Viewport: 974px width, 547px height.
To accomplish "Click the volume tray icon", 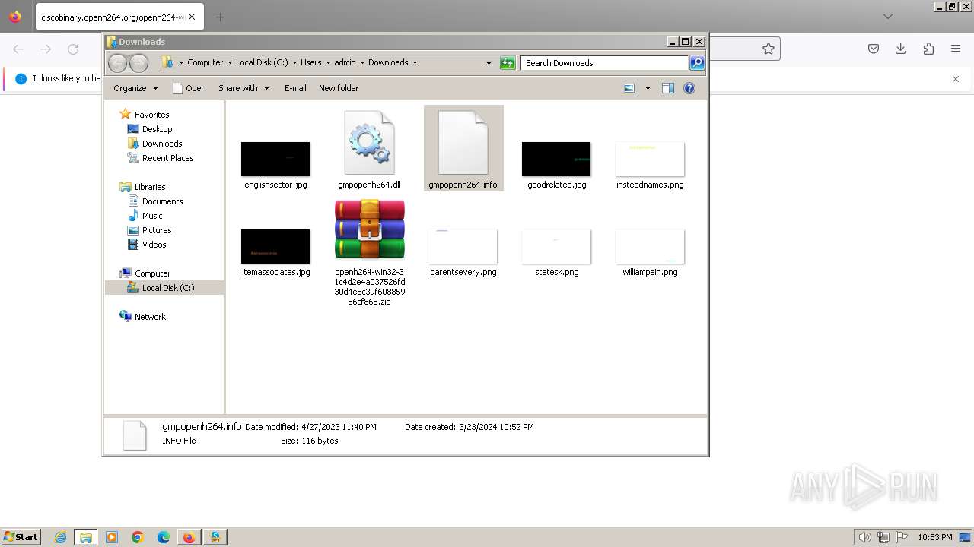I will click(864, 537).
